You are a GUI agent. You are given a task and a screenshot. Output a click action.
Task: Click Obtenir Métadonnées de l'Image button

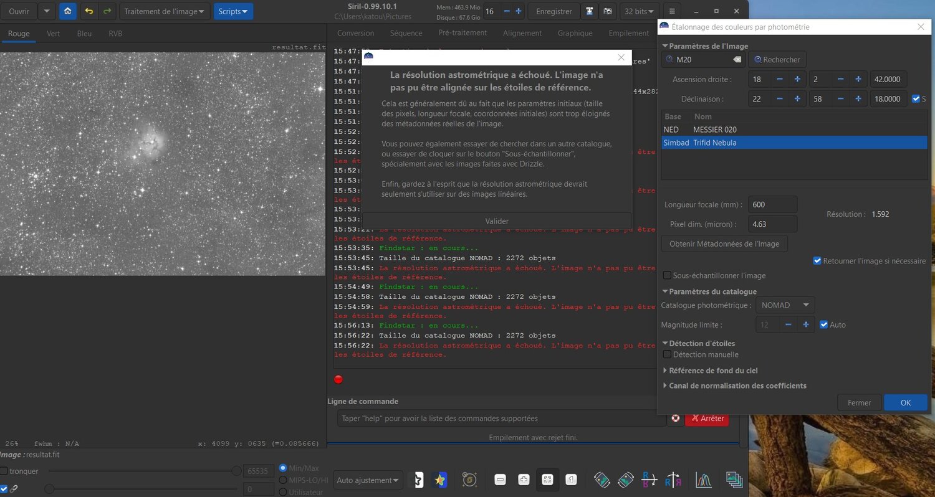724,244
